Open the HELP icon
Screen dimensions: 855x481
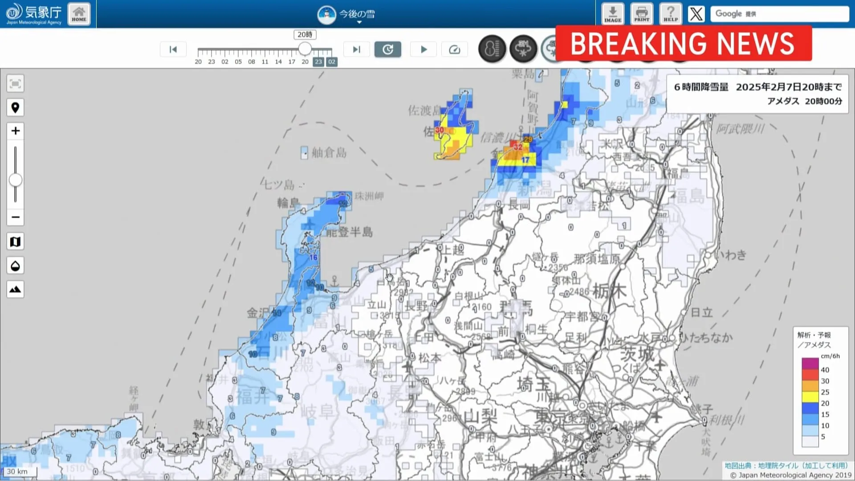[x=671, y=14]
